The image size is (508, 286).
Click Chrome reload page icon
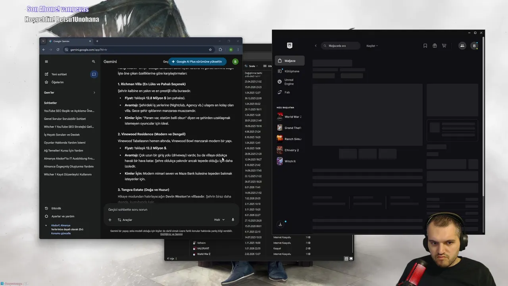point(58,50)
